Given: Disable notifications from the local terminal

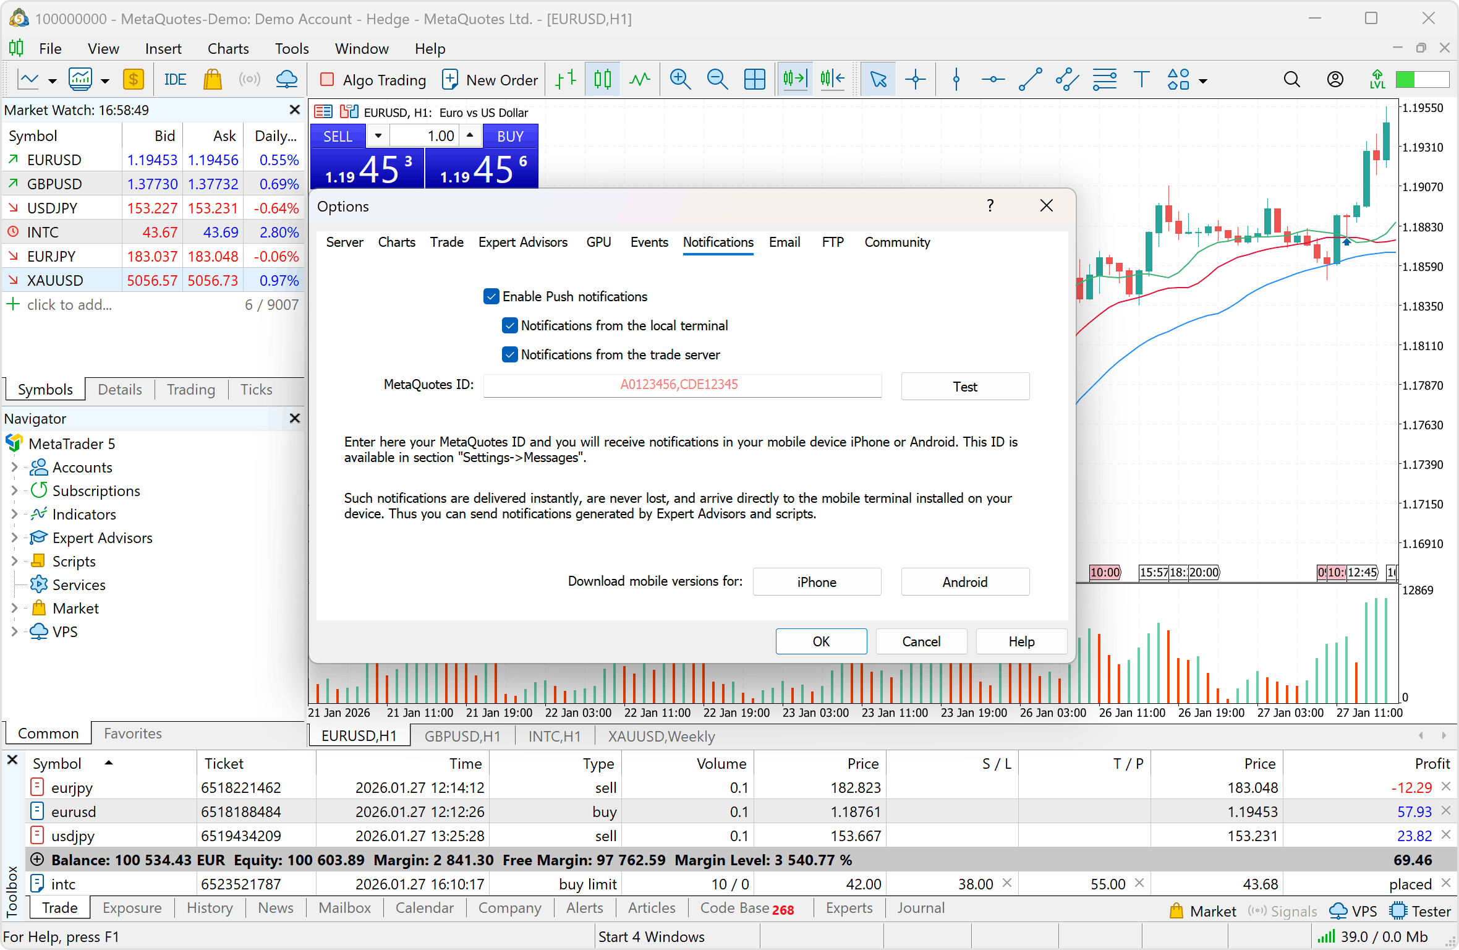Looking at the screenshot, I should pyautogui.click(x=509, y=325).
